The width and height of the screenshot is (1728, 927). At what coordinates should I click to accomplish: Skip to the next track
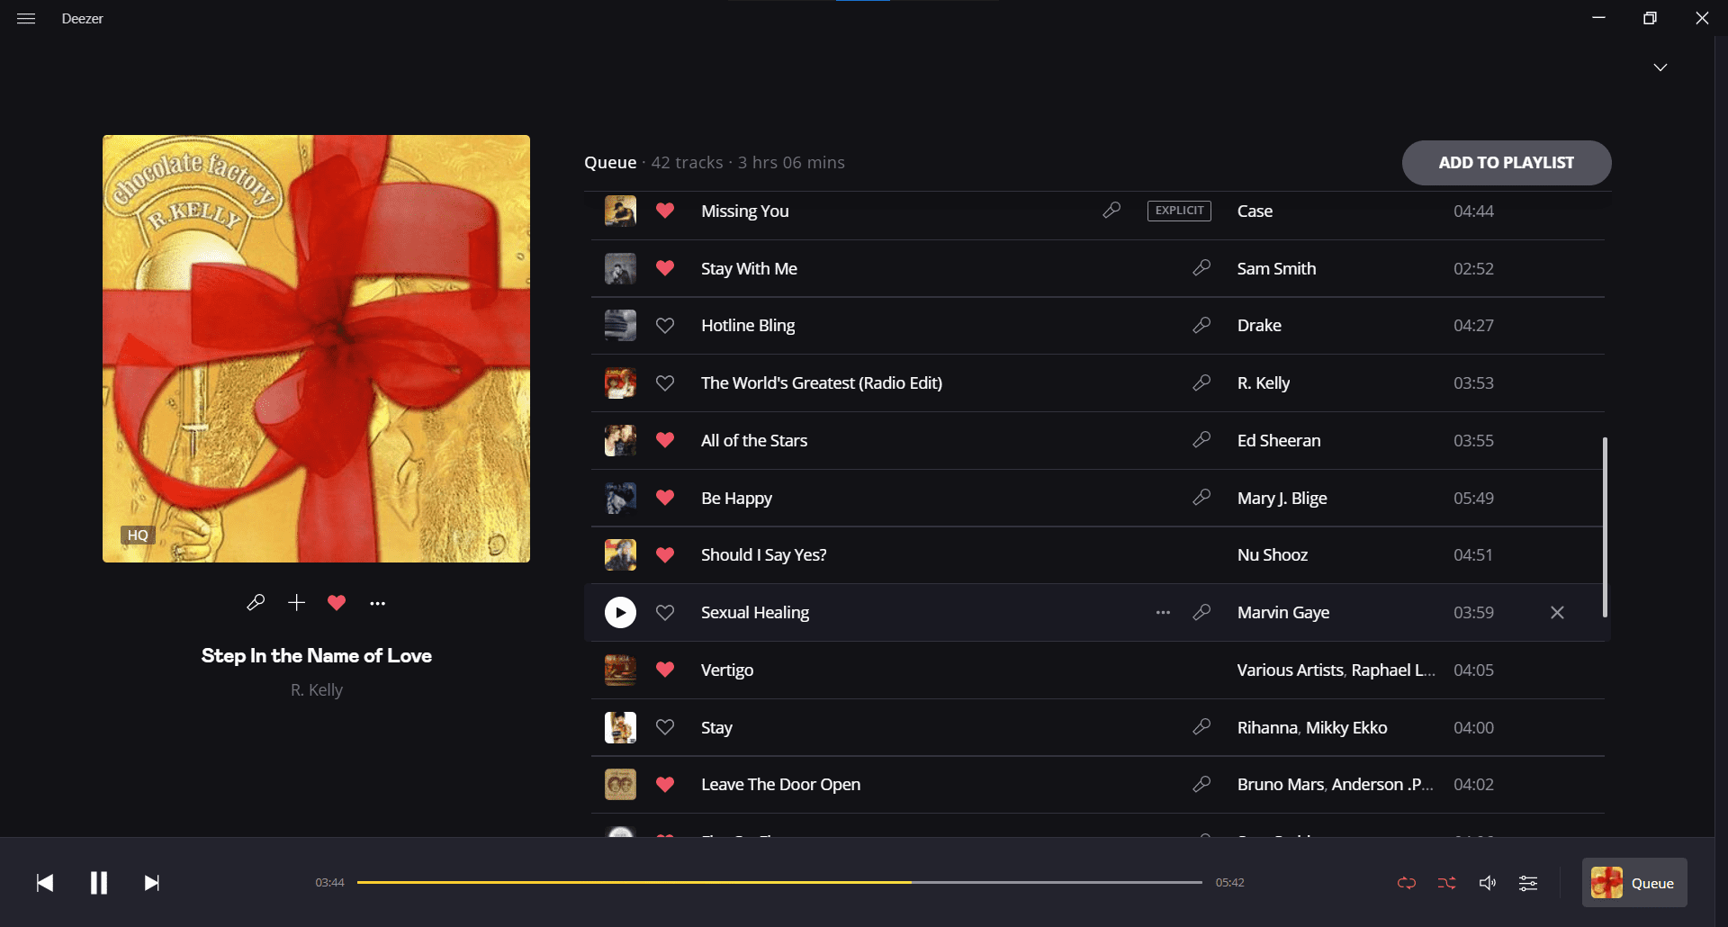(152, 883)
